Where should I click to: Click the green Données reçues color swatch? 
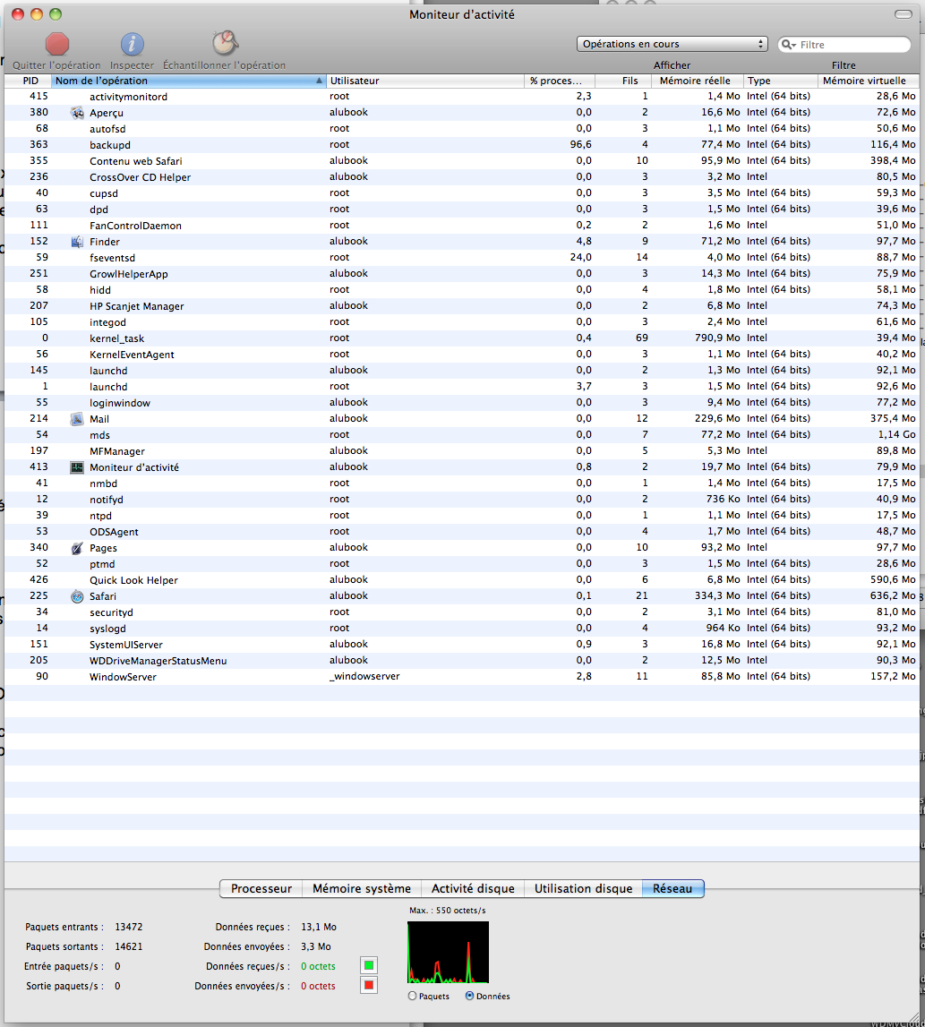coord(369,965)
